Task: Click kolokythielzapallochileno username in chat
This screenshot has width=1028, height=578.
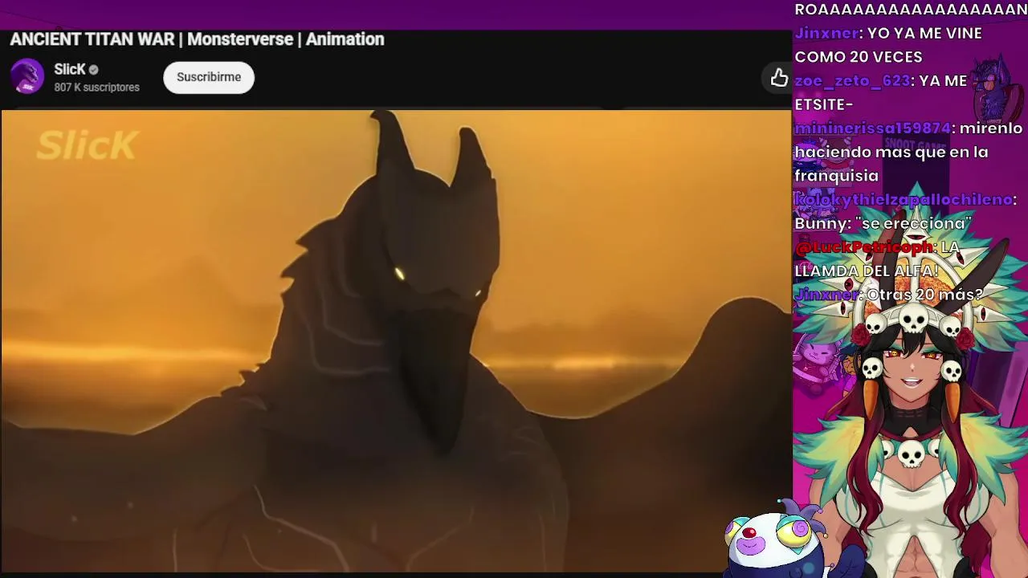Action: point(903,199)
